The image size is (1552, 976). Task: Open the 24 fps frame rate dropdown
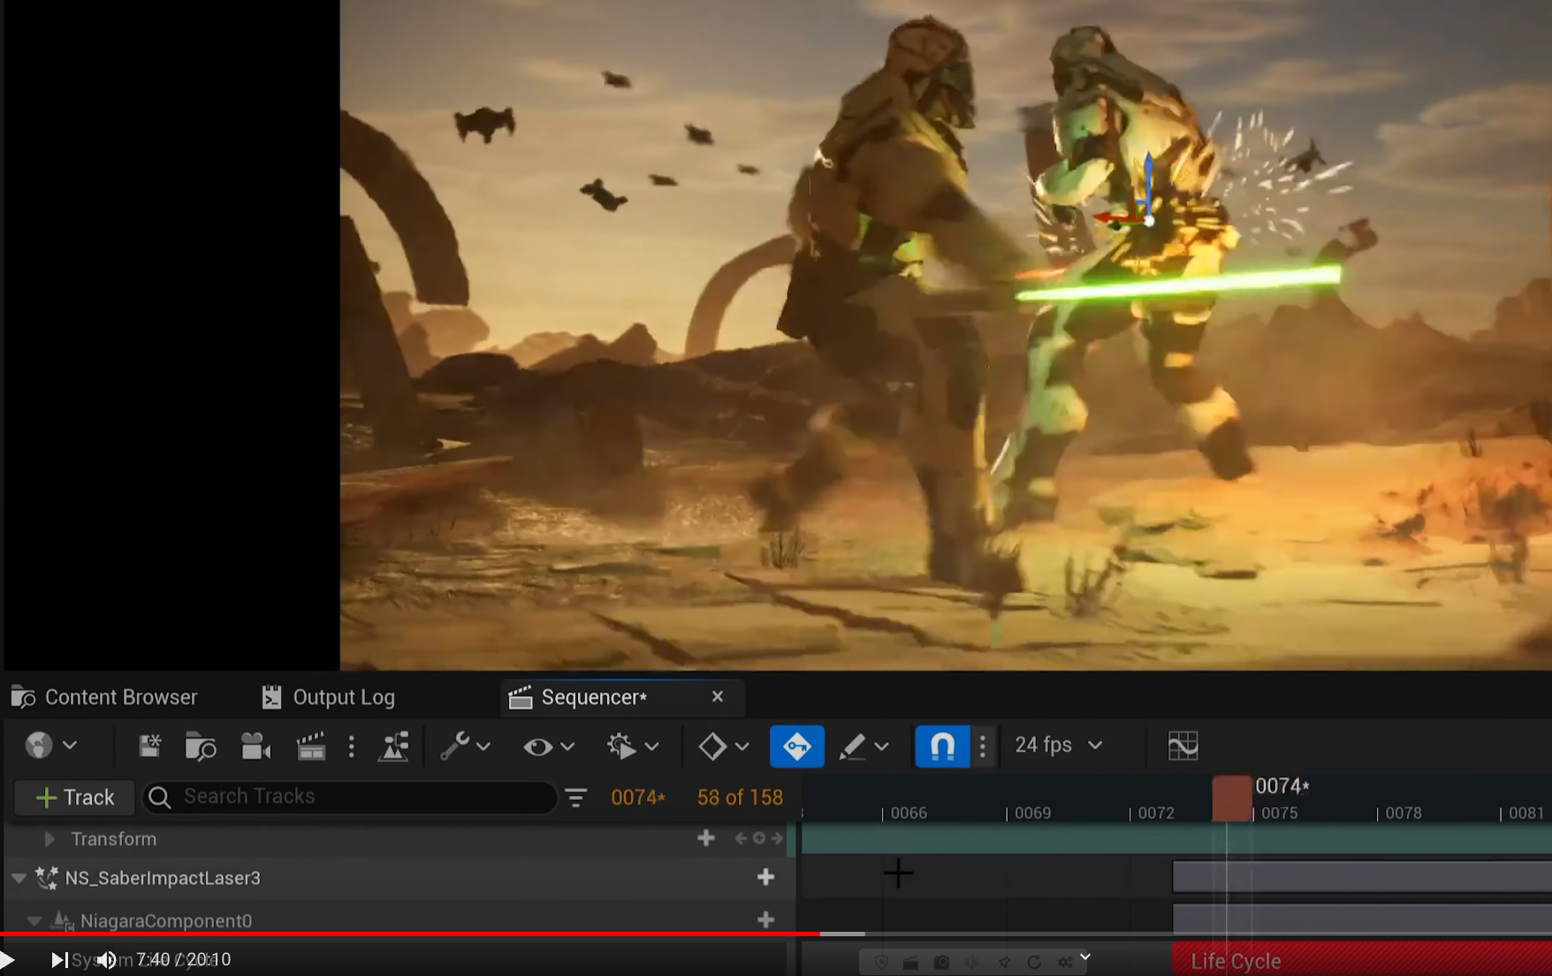point(1058,745)
